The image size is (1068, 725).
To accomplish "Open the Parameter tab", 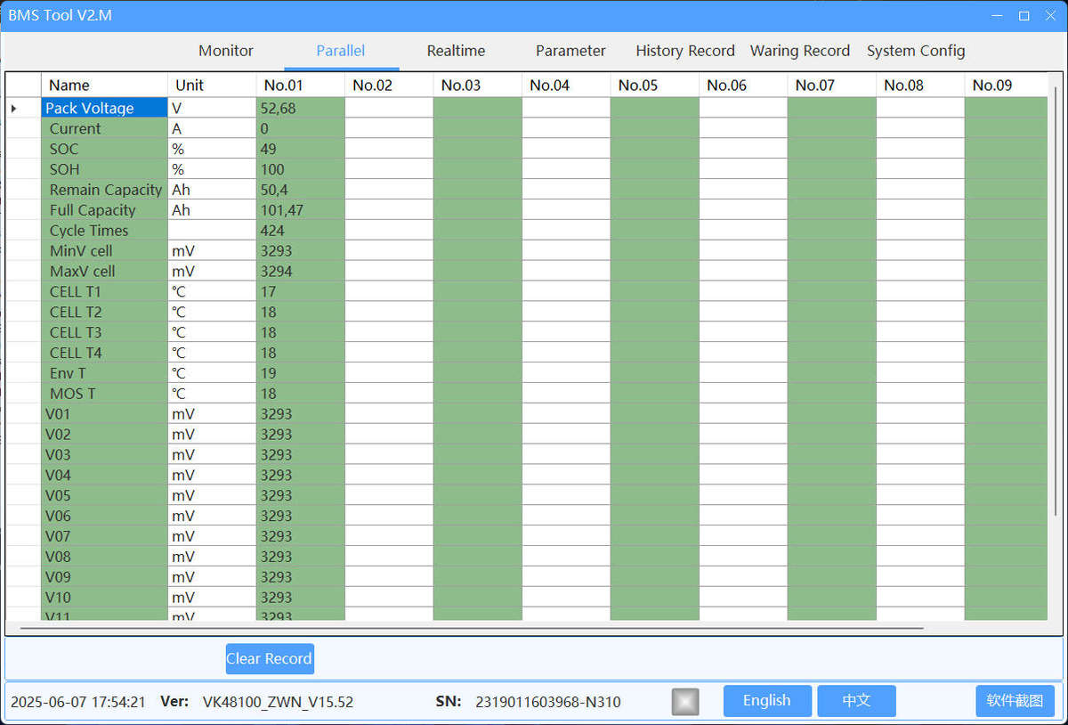I will coord(570,51).
